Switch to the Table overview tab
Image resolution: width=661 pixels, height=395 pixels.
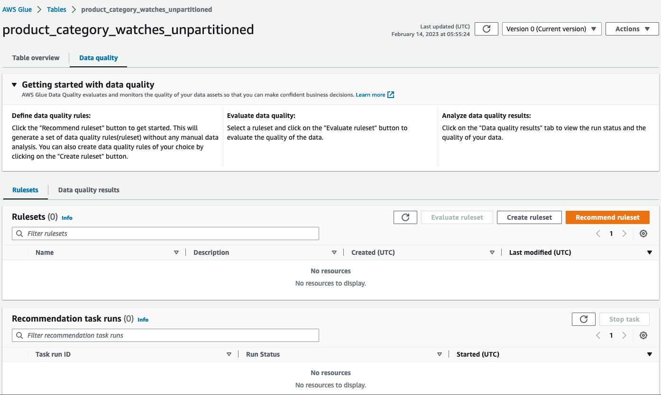point(36,58)
